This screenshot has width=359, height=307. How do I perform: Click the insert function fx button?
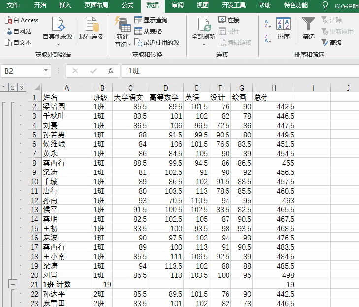(x=111, y=71)
